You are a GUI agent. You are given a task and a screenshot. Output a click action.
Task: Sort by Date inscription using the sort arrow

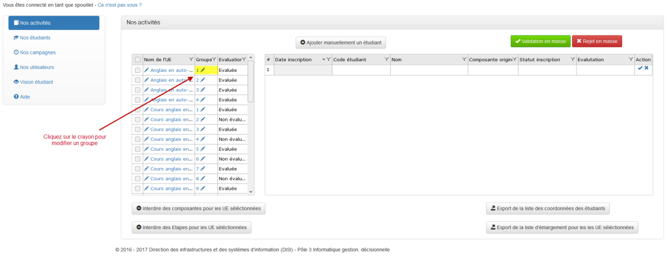(323, 60)
